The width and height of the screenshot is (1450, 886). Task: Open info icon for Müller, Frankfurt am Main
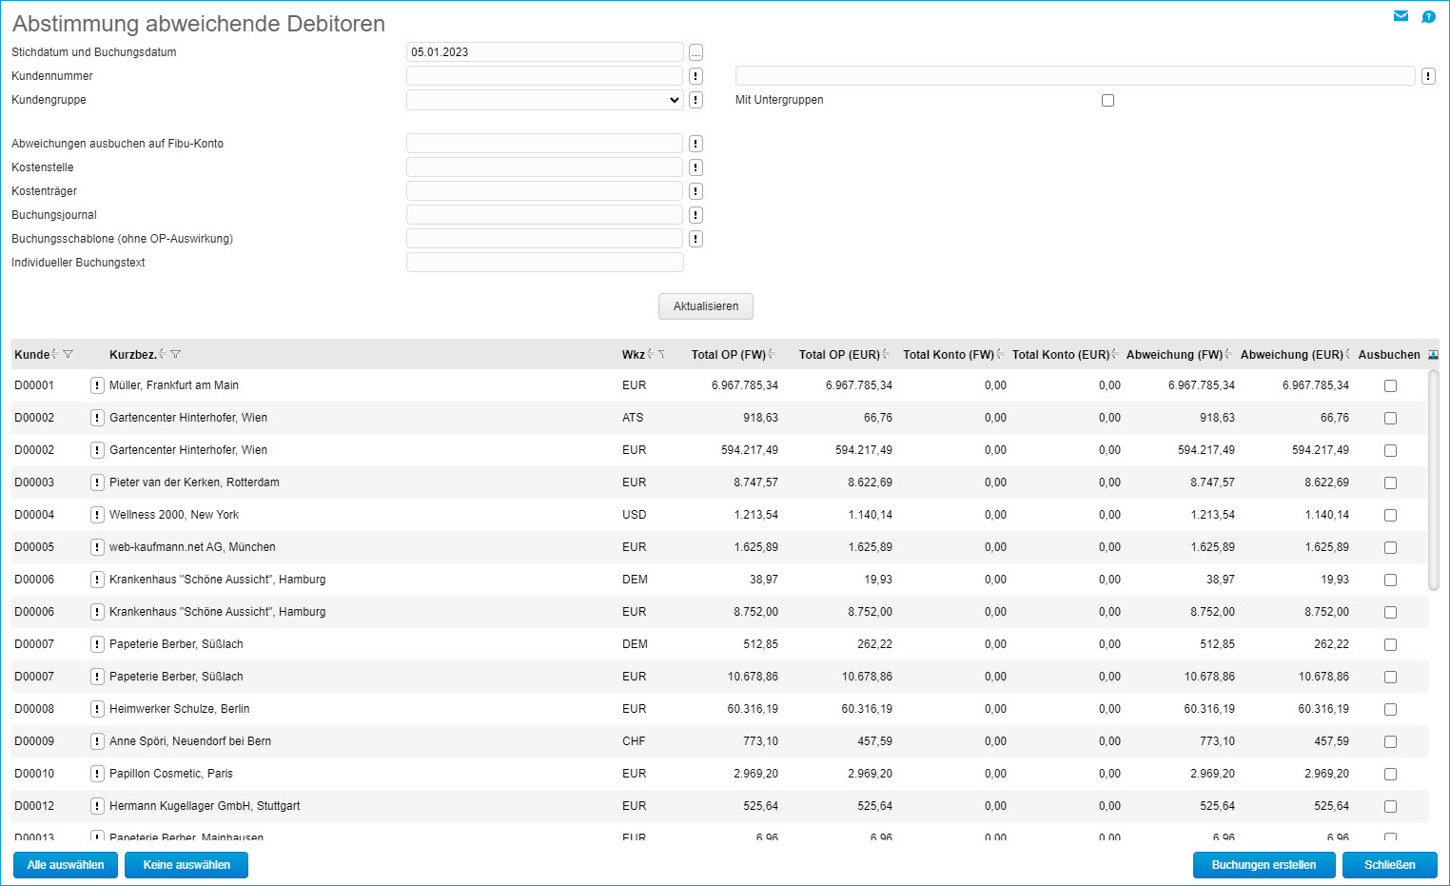[x=97, y=385]
